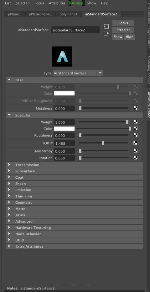Click the Specular Color white swatch

pyautogui.click(x=64, y=129)
